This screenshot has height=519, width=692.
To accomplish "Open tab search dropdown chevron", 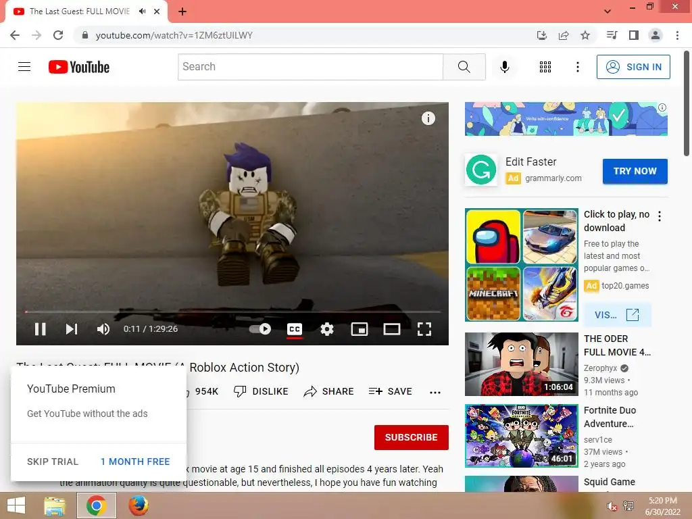I will pos(608,11).
